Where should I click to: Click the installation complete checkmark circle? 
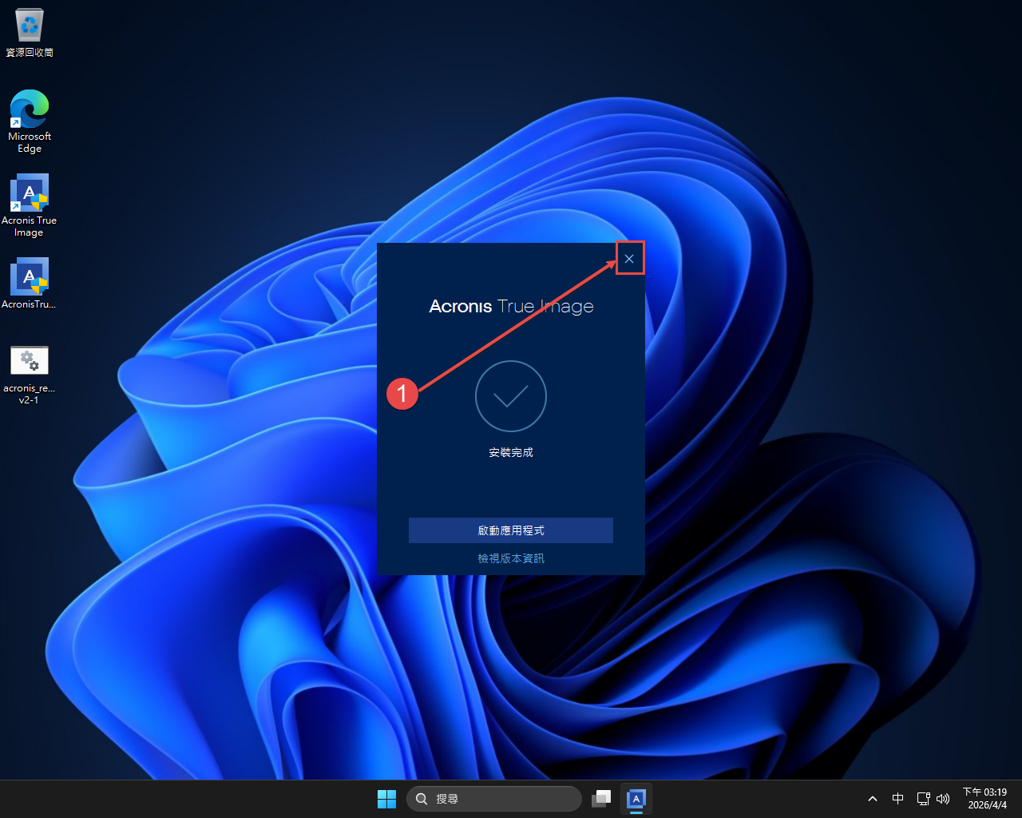pyautogui.click(x=511, y=396)
